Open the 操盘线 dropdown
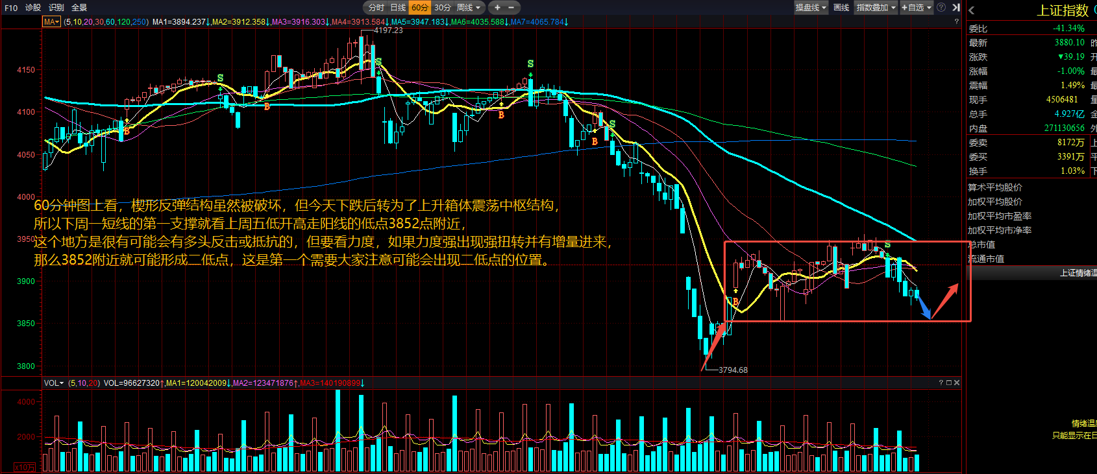 click(811, 8)
